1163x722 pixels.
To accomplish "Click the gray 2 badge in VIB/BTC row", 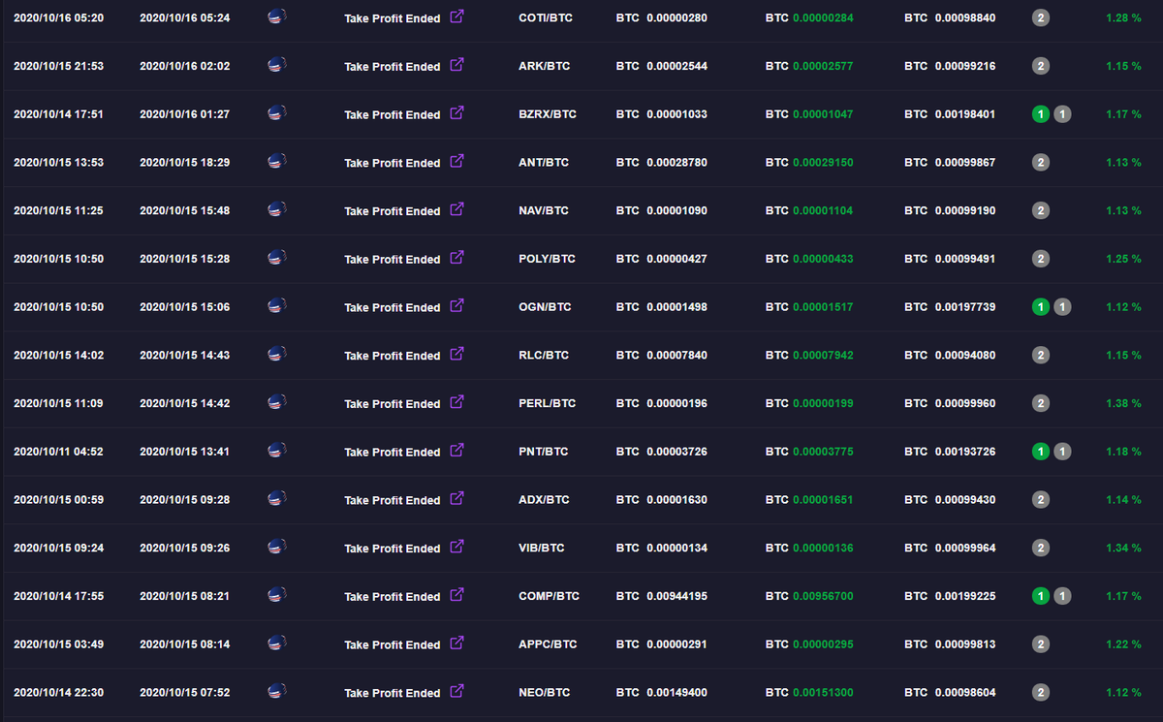I will [x=1041, y=549].
